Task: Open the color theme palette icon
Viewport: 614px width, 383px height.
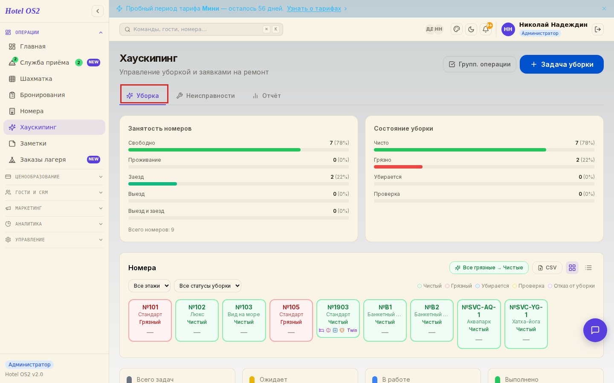Action: (x=457, y=29)
